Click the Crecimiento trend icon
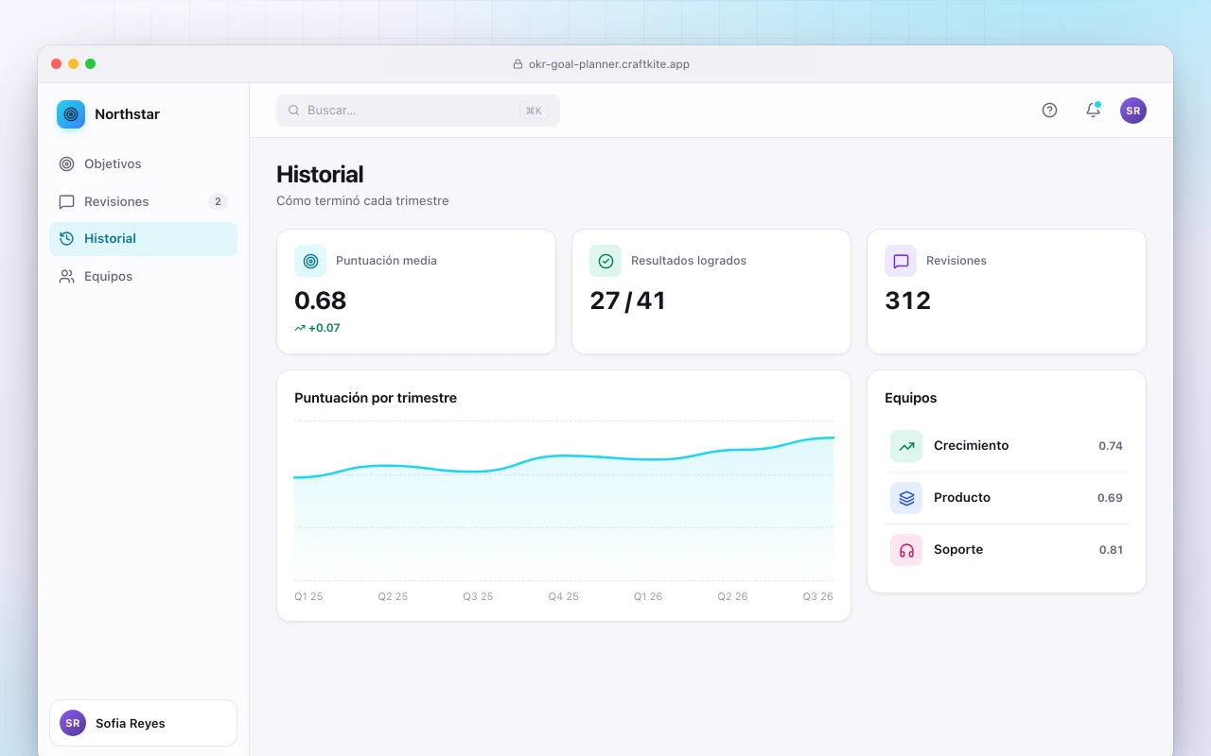The width and height of the screenshot is (1211, 756). click(x=906, y=446)
